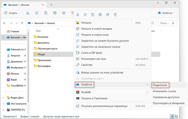The image size is (188, 119).
Task: Select Закрепить на панели быстрого доступа
Action: coord(112,41)
